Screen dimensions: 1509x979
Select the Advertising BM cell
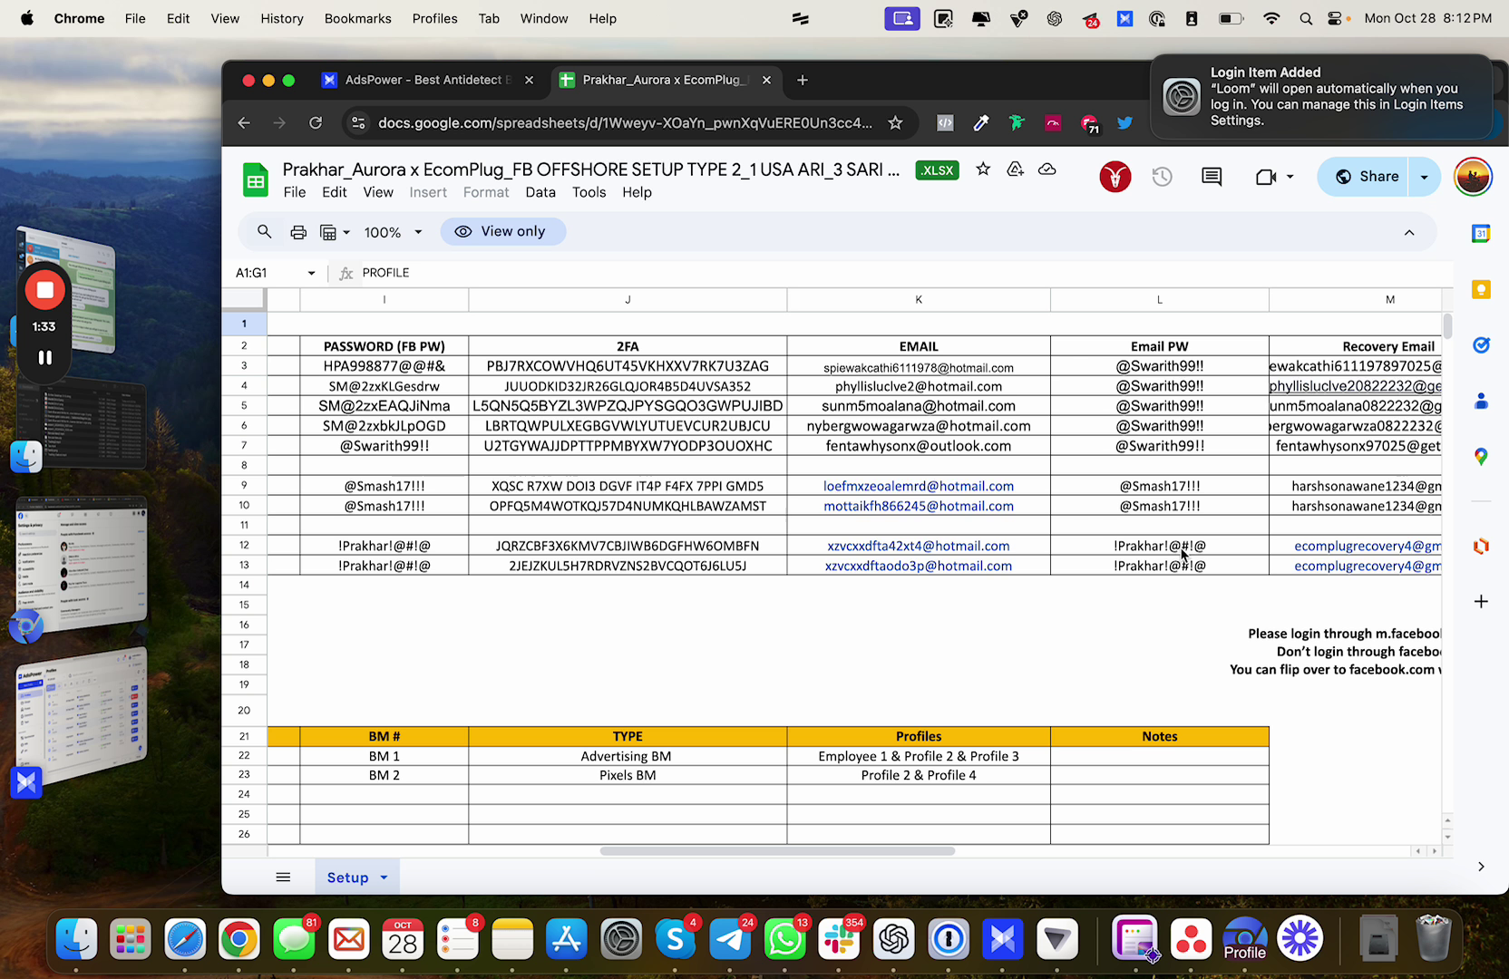click(x=628, y=756)
